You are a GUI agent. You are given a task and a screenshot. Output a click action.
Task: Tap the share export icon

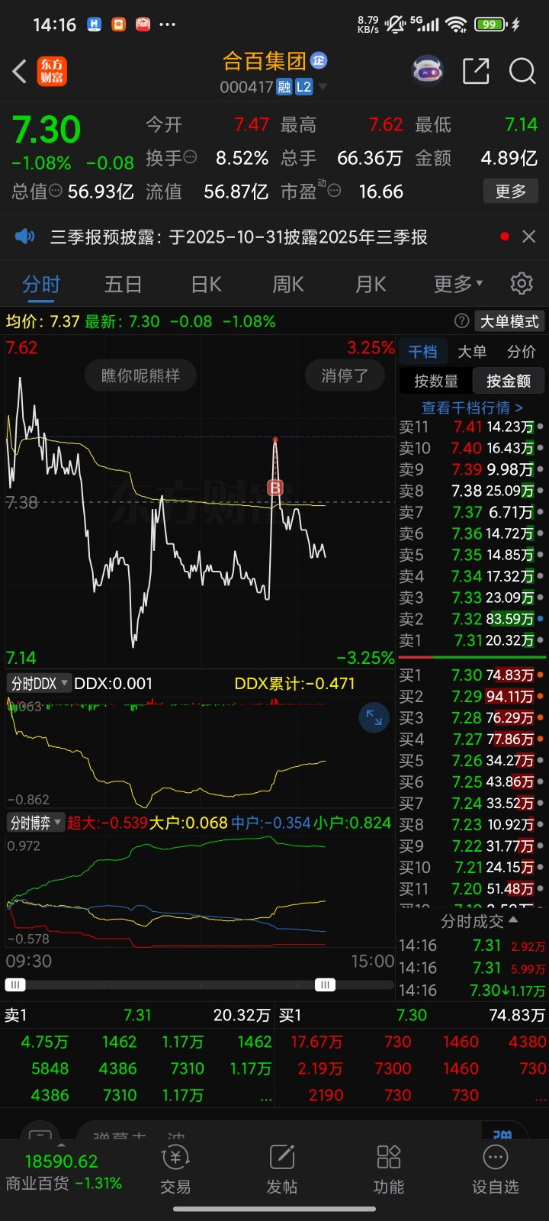point(476,72)
